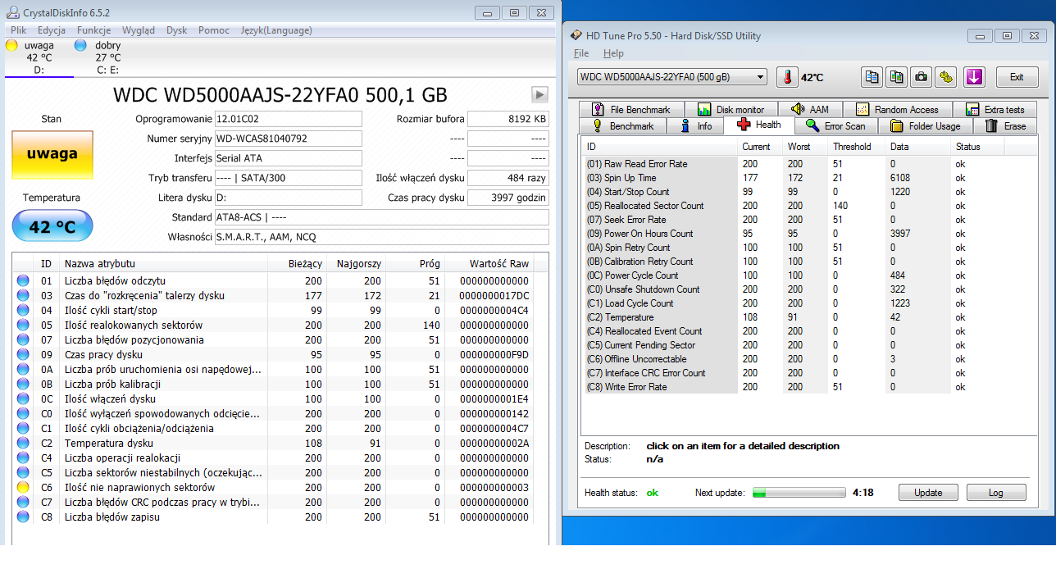Select '(C6) Offline Uncorrectable' row in HD Tune
This screenshot has height=569, width=1056.
807,359
